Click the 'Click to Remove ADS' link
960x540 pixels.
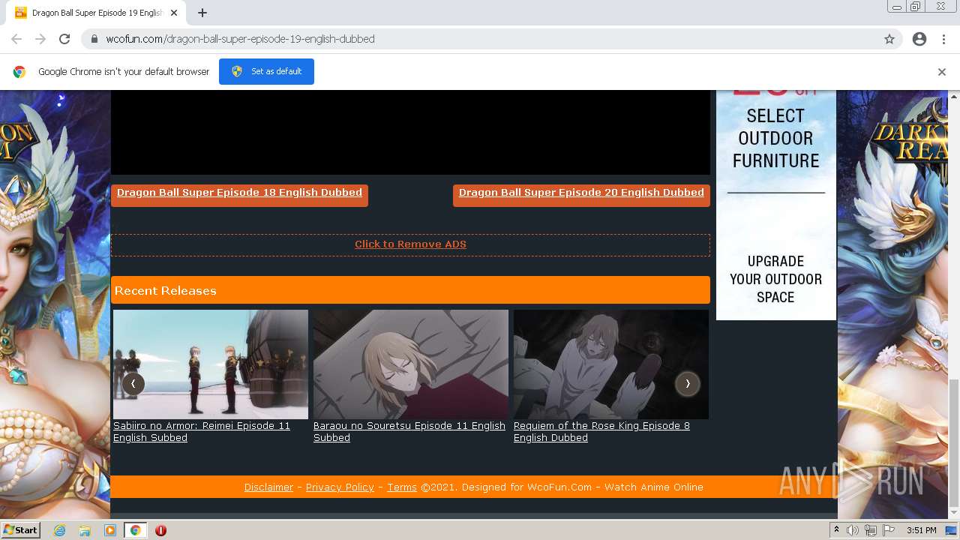(x=410, y=244)
